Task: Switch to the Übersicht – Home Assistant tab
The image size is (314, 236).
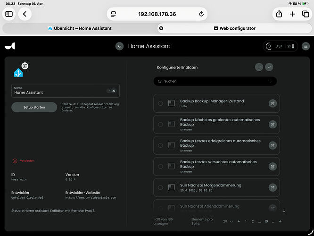Action: click(x=80, y=28)
